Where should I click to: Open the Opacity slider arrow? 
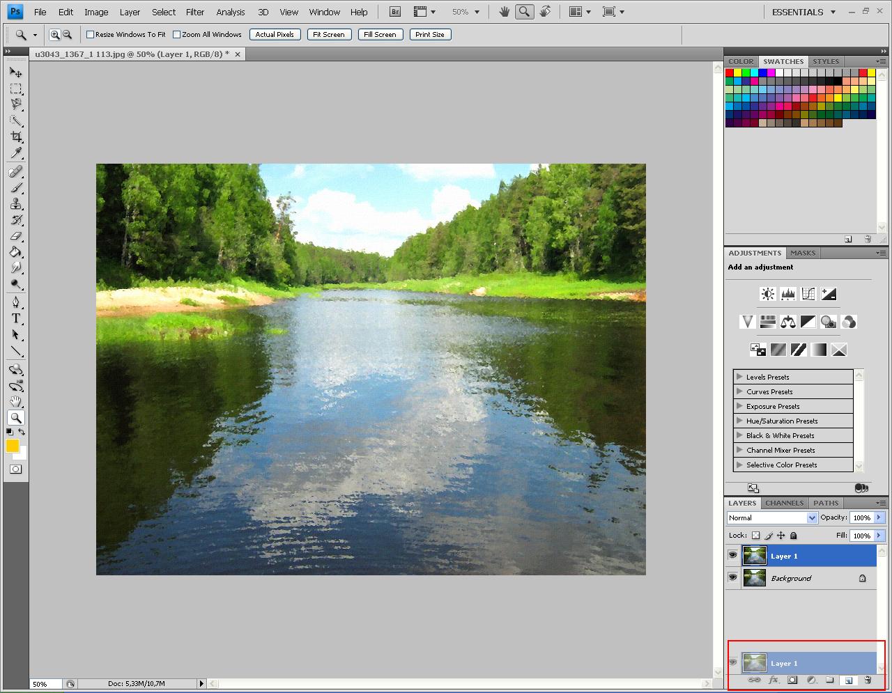coord(879,517)
